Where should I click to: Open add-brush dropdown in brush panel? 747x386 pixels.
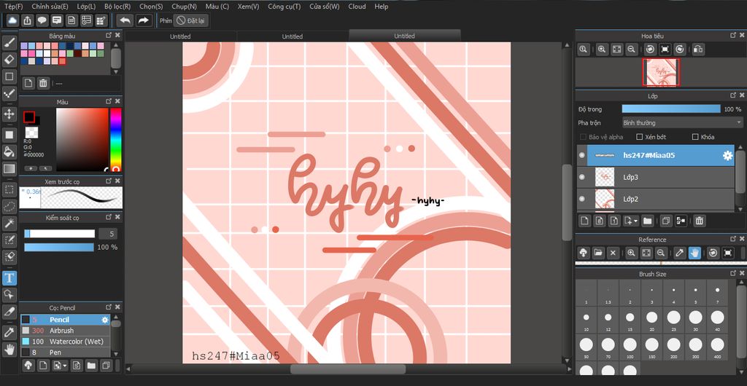pos(65,366)
